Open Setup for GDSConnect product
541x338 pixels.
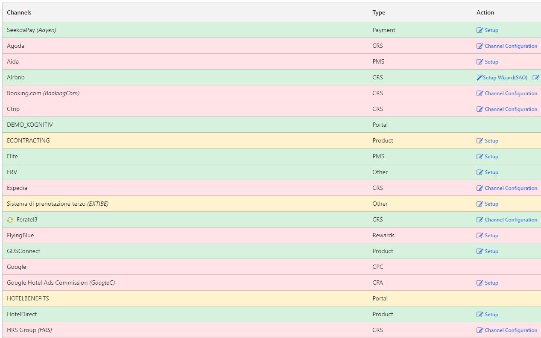[491, 251]
